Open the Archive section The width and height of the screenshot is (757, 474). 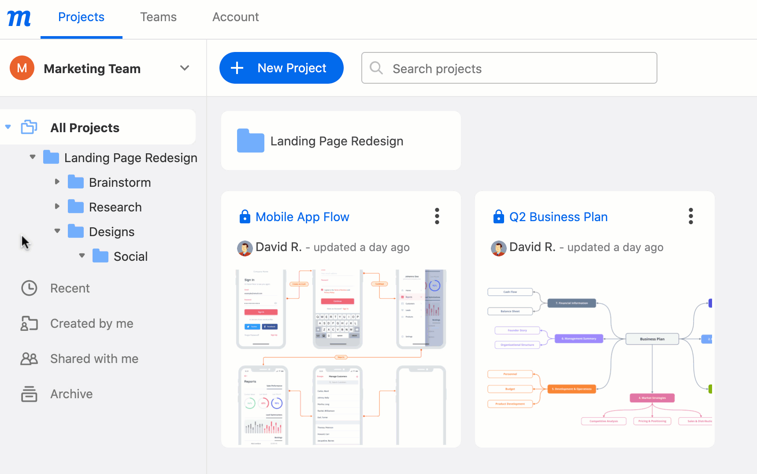click(x=71, y=394)
